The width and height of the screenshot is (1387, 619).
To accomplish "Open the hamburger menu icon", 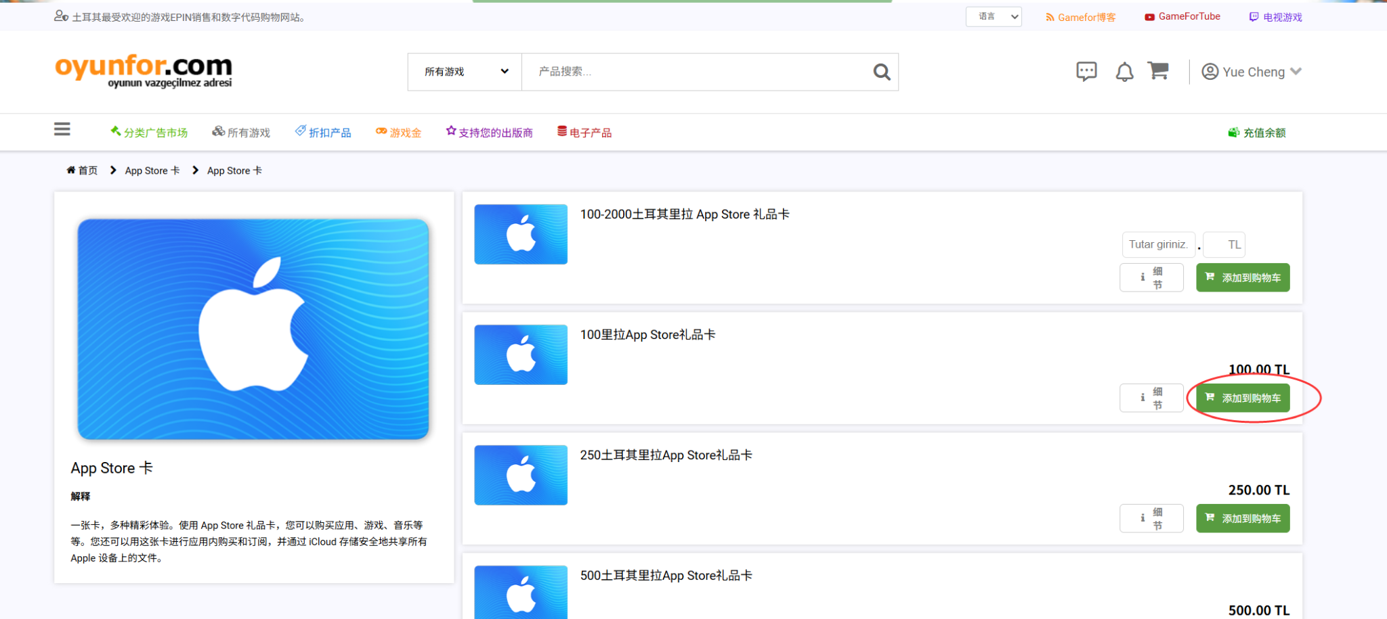I will click(x=62, y=129).
